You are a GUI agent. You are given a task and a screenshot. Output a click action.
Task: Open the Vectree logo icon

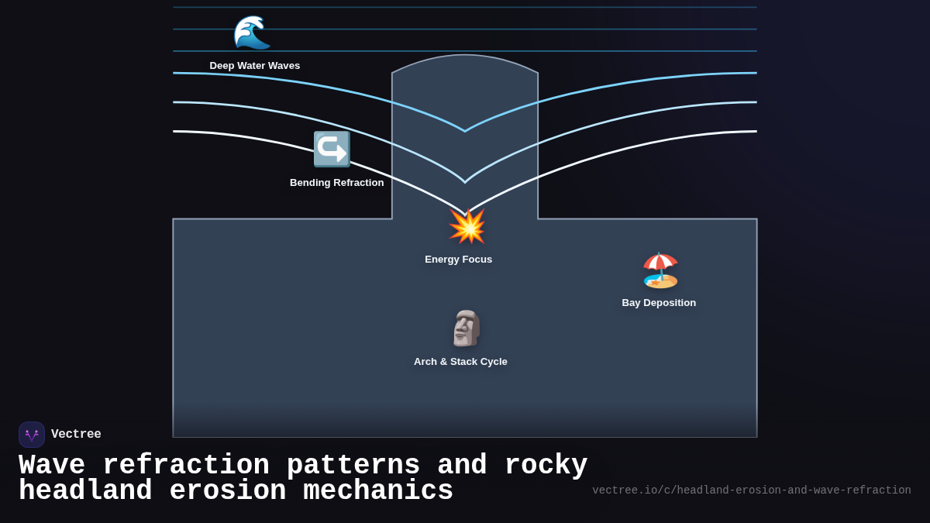pos(32,434)
